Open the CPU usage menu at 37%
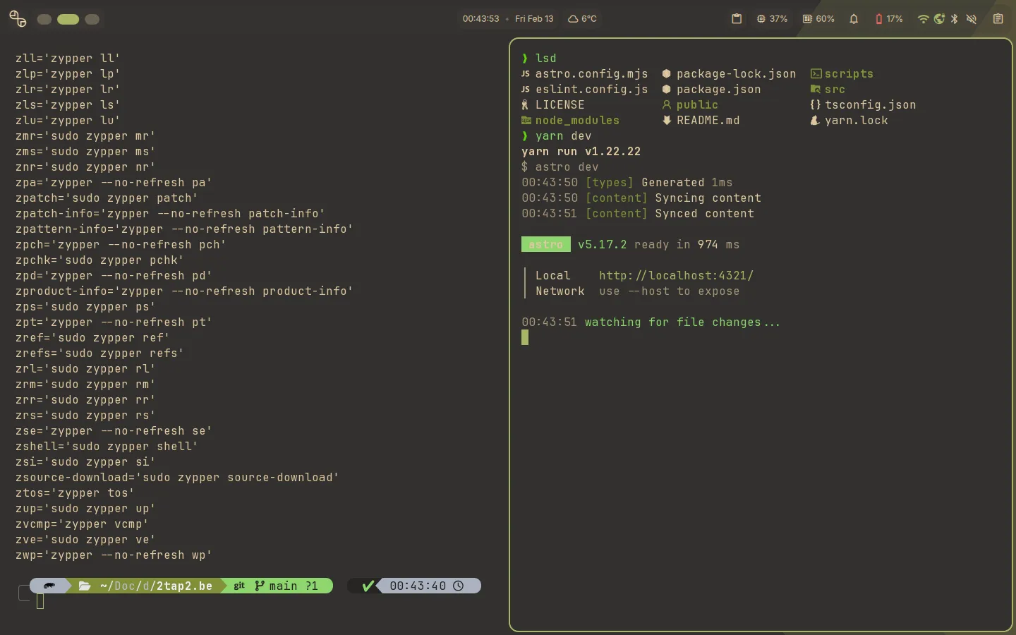This screenshot has width=1016, height=635. pos(772,19)
